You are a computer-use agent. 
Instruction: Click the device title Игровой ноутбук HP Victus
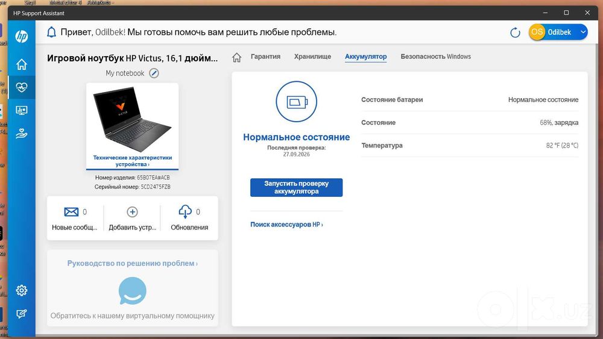click(x=132, y=58)
